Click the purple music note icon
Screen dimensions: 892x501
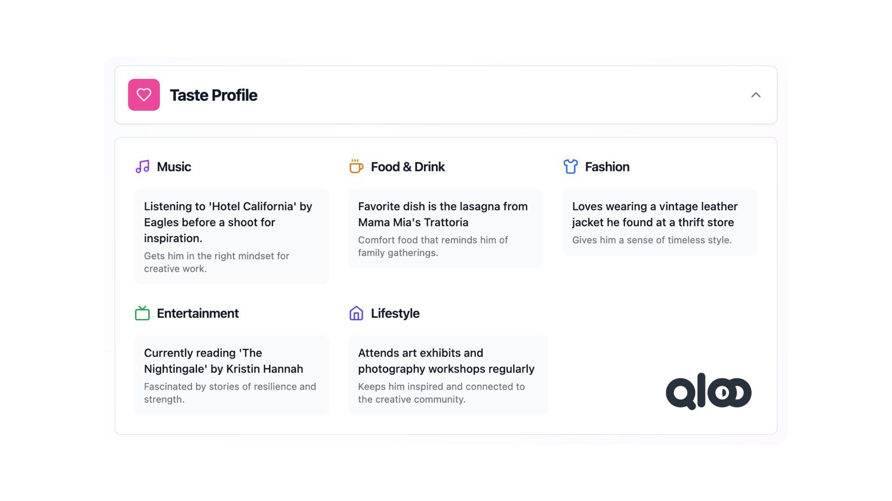[x=142, y=167]
